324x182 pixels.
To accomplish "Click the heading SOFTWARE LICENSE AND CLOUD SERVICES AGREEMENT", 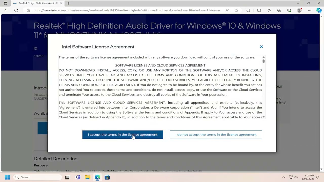I will click(x=160, y=65).
